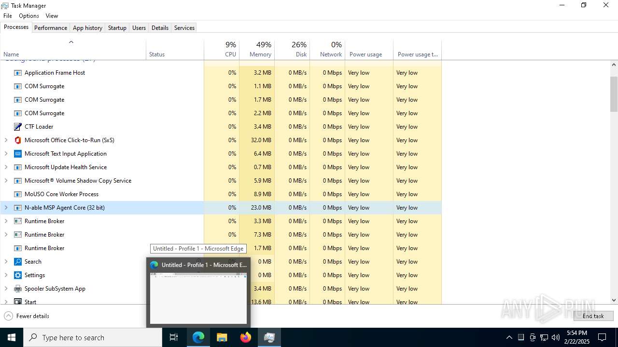Click the Spooler SubSystem App printer icon
This screenshot has width=618, height=347.
(18, 289)
